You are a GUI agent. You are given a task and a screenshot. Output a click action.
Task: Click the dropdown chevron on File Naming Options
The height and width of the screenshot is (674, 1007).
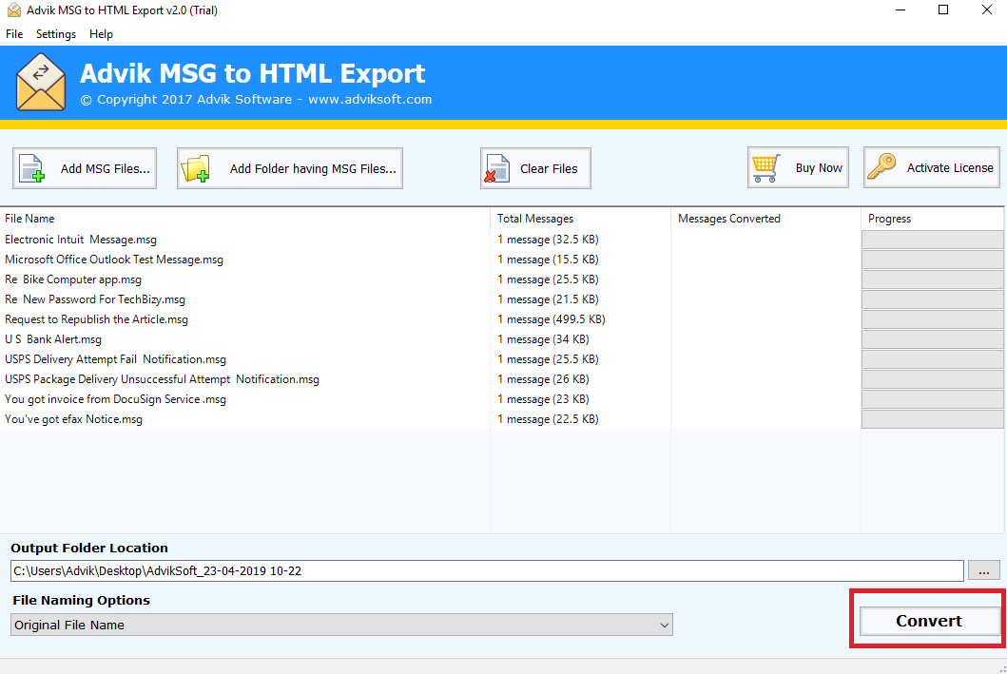[664, 625]
